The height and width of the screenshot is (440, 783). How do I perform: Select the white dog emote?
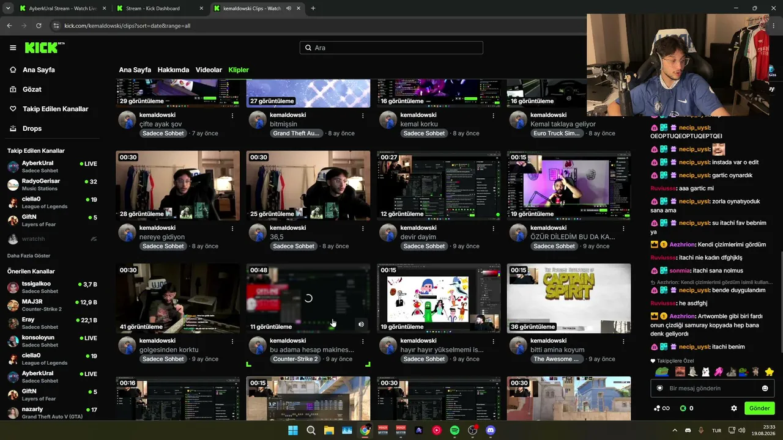(x=705, y=372)
